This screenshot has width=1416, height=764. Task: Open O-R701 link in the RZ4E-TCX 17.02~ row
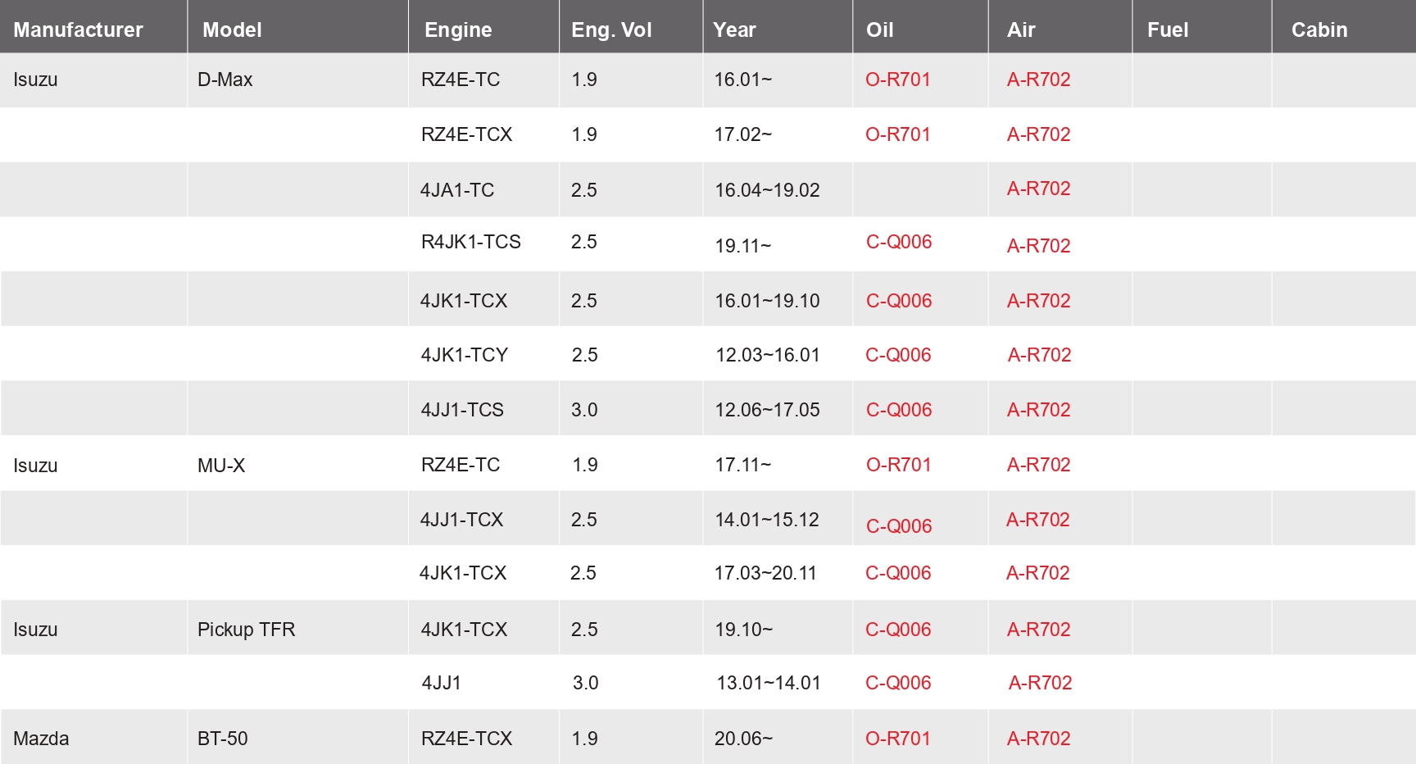click(898, 134)
